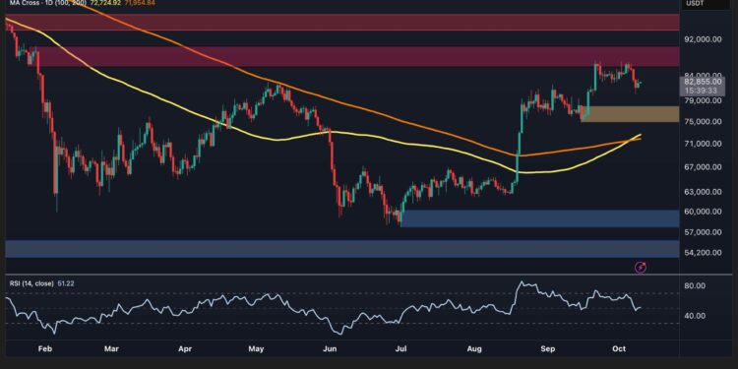Click the 63,000.00 price axis label
The height and width of the screenshot is (369, 738).
[x=703, y=192]
